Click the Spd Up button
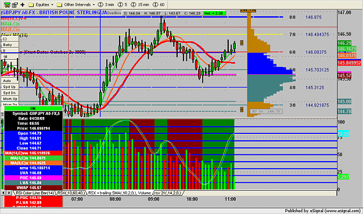363x214 pixels. [x=10, y=86]
